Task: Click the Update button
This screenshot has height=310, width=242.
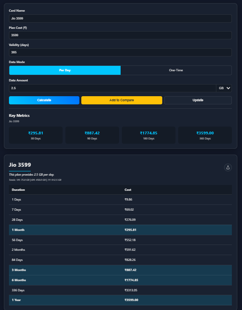Action: tap(198, 100)
